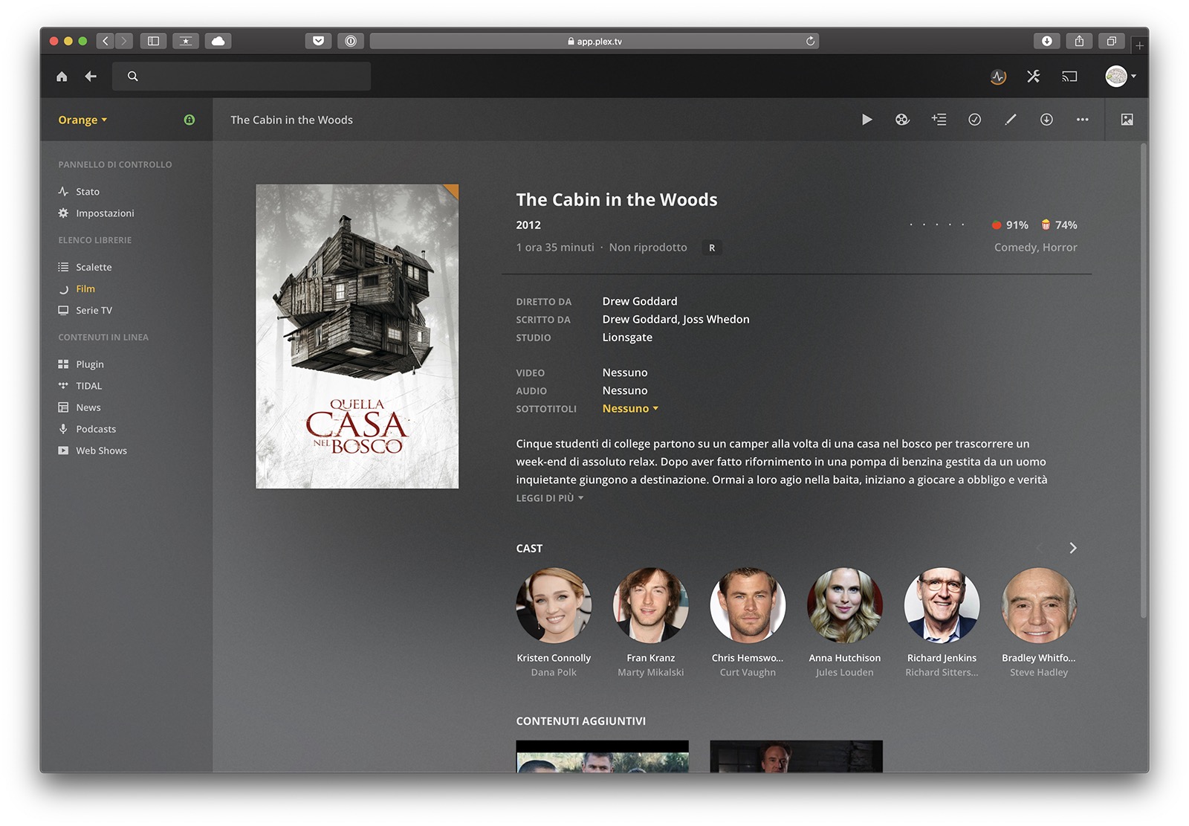Open Bradley Whitford cast photo
Screen dimensions: 1189x826
pyautogui.click(x=1039, y=605)
